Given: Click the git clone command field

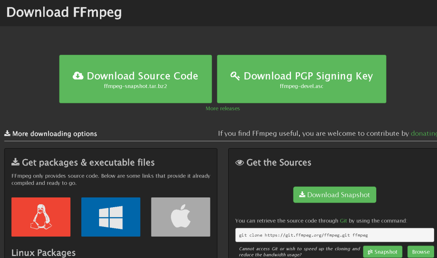Looking at the screenshot, I should pyautogui.click(x=335, y=235).
